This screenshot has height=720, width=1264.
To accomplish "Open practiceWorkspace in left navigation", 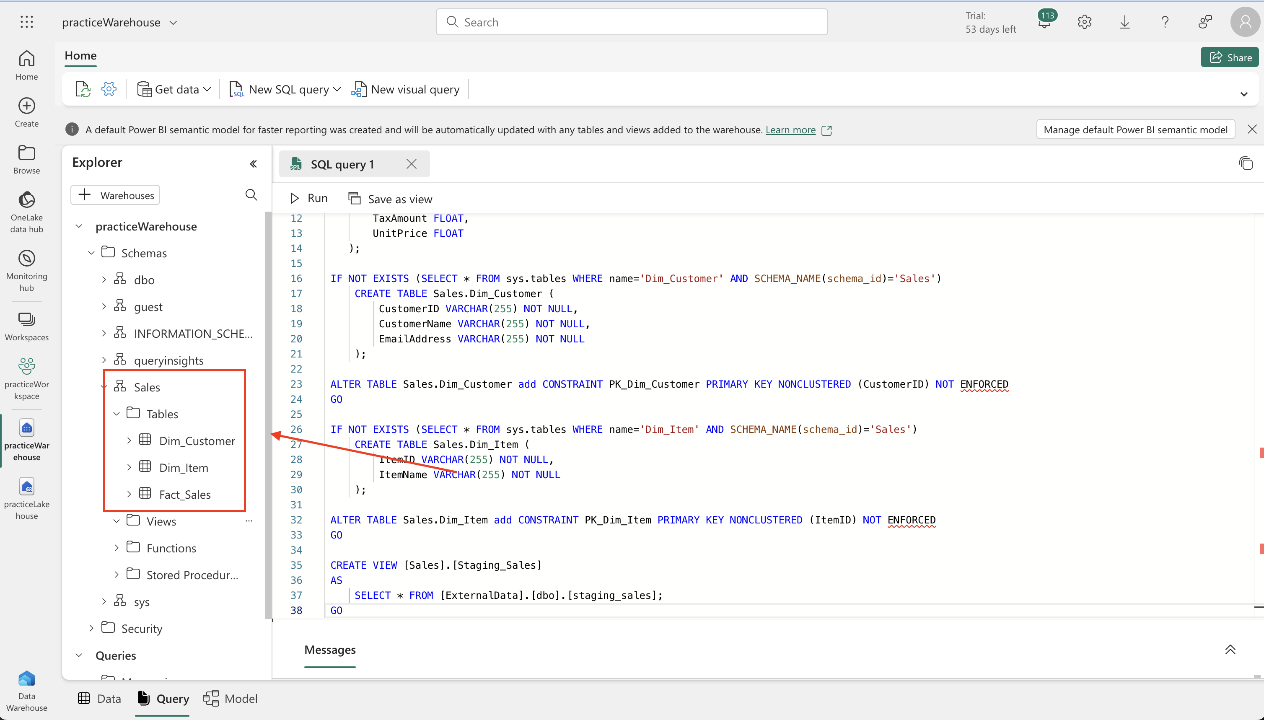I will click(x=27, y=379).
